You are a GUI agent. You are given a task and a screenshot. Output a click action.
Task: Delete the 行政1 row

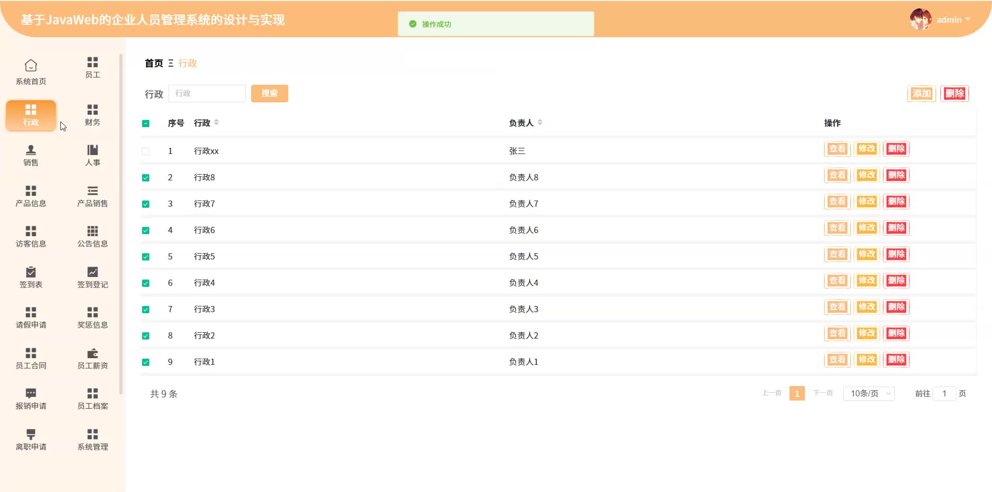point(896,360)
